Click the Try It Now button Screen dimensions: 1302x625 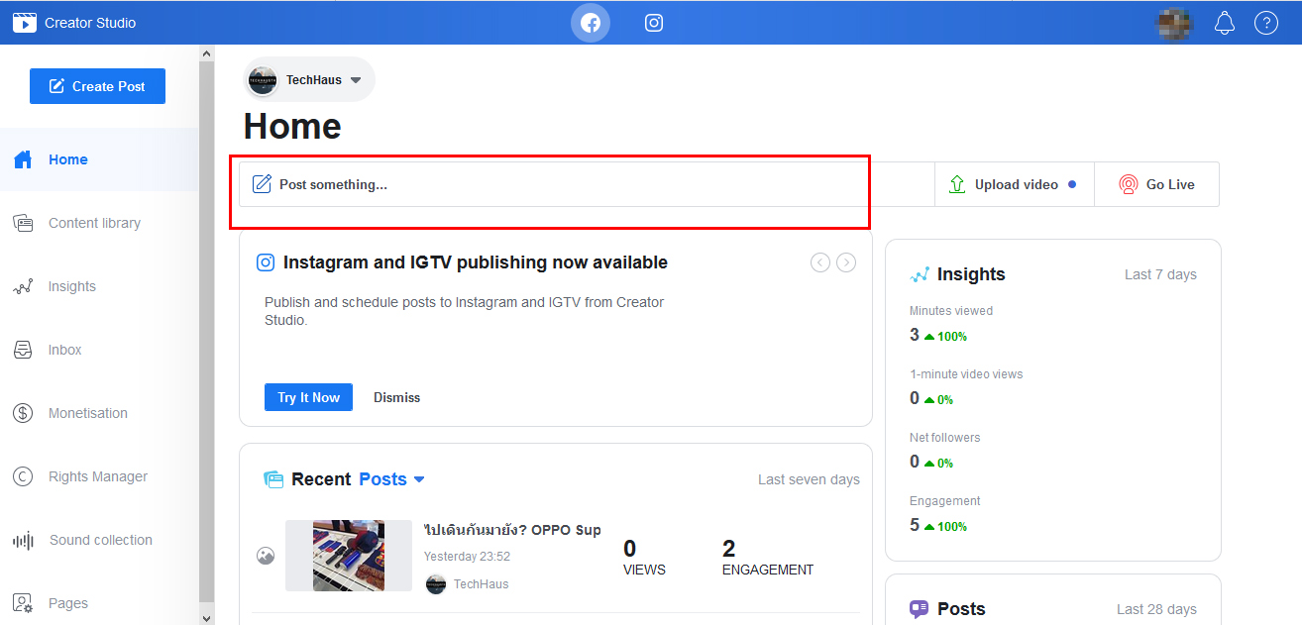308,397
